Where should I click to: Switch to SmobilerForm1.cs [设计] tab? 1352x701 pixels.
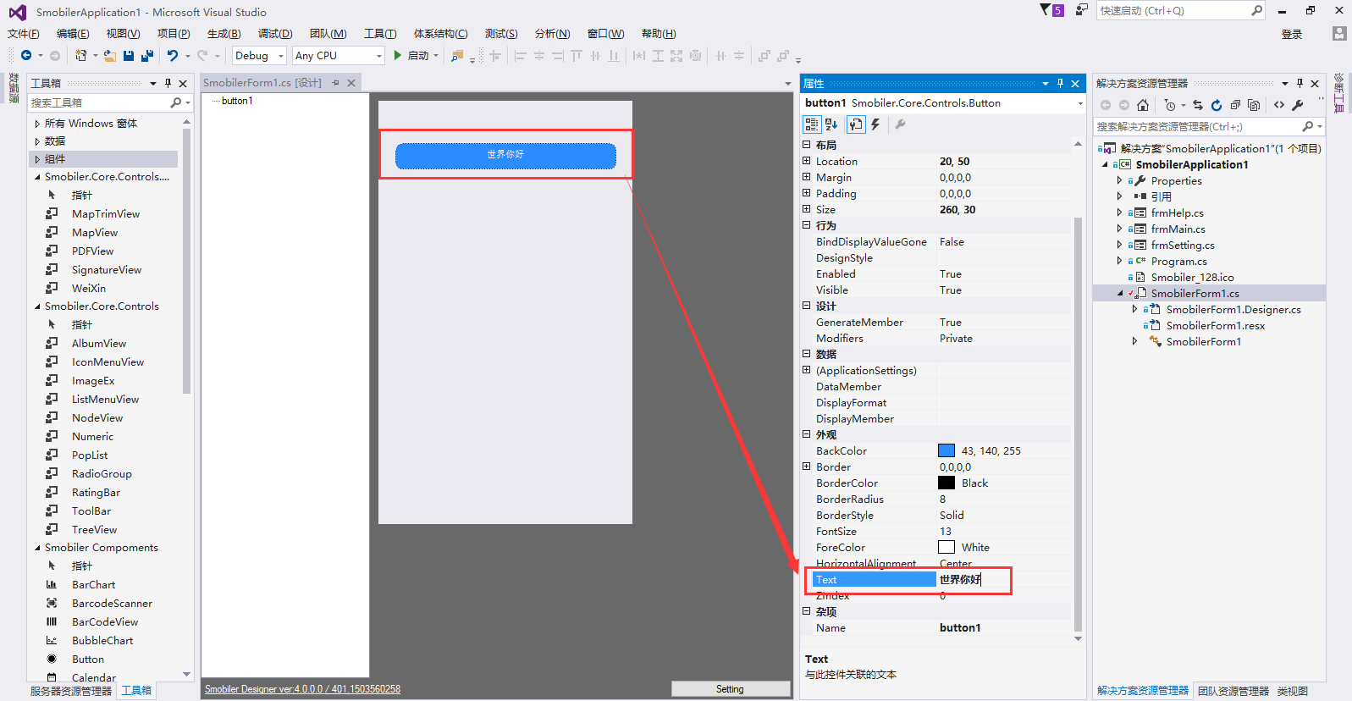click(262, 83)
